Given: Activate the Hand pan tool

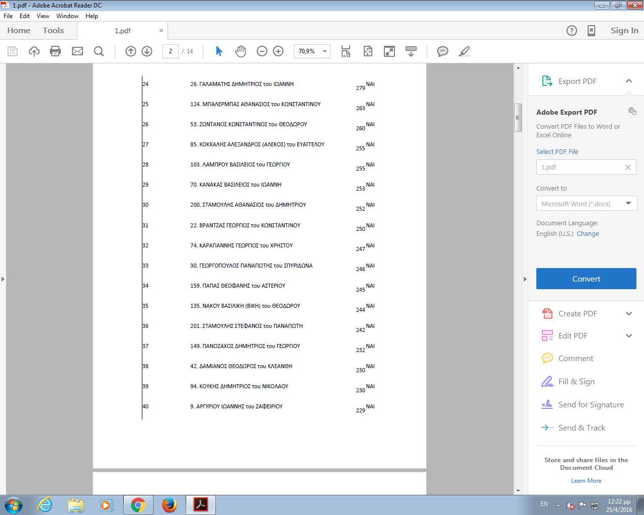Looking at the screenshot, I should (x=240, y=51).
